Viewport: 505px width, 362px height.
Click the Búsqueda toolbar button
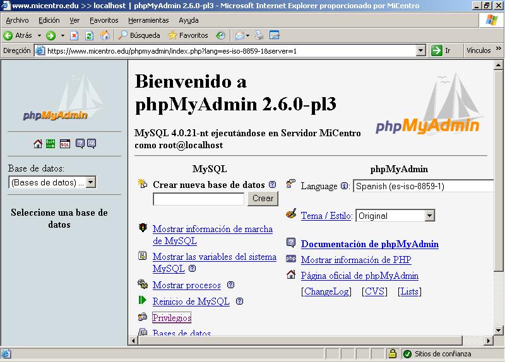[x=139, y=35]
